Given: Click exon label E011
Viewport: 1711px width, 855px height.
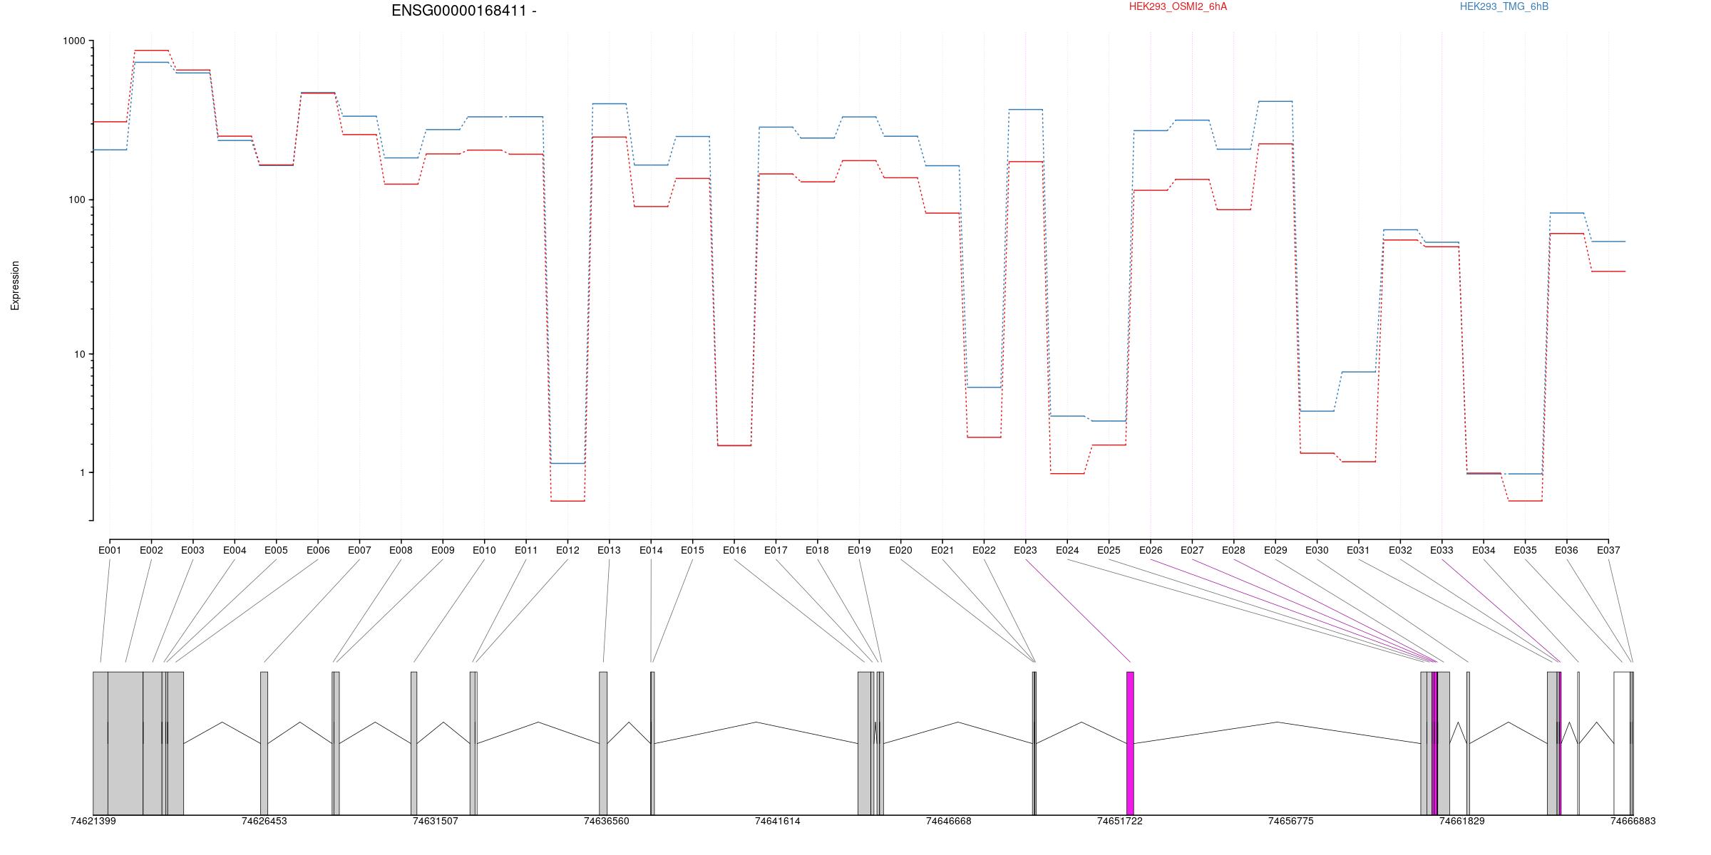Looking at the screenshot, I should point(526,550).
